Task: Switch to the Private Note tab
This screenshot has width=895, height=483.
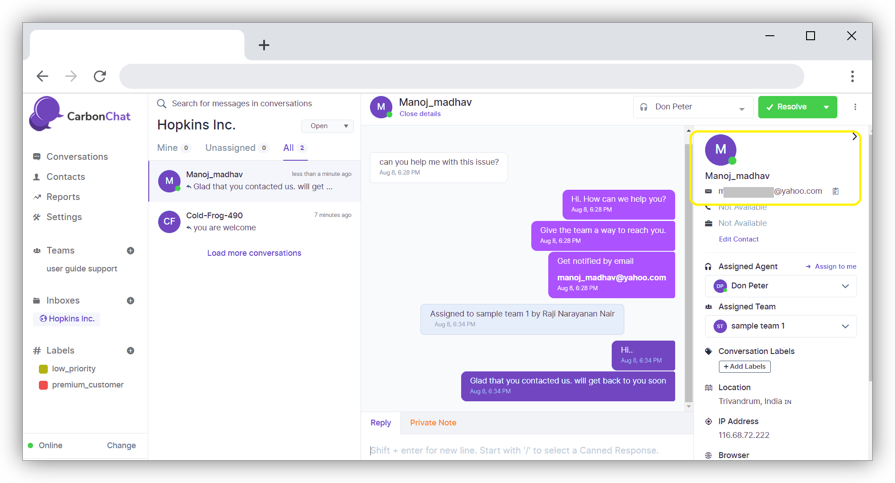Action: click(x=433, y=423)
